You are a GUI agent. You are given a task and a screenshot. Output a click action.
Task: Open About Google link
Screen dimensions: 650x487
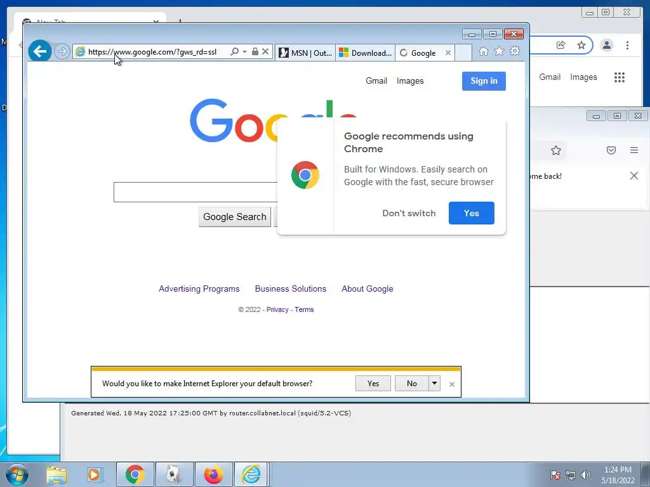point(368,289)
